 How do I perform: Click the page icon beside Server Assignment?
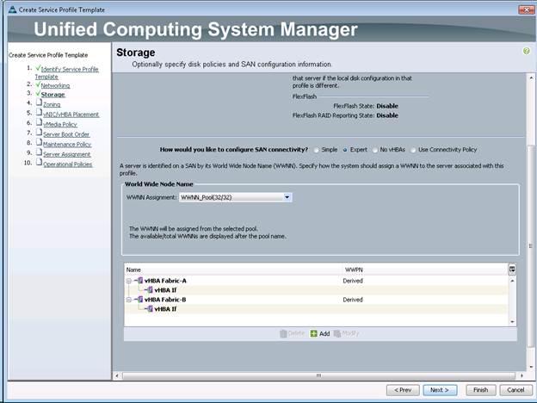pyautogui.click(x=39, y=152)
